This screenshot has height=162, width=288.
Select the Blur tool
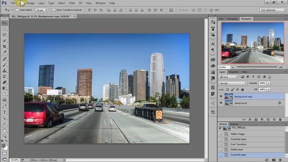pyautogui.click(x=4, y=94)
